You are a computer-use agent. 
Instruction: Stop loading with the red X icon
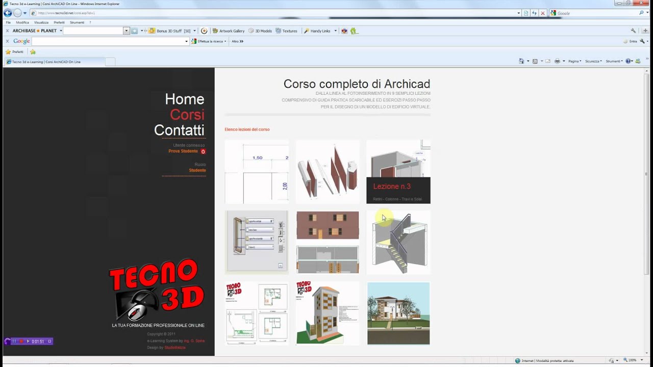tap(542, 13)
